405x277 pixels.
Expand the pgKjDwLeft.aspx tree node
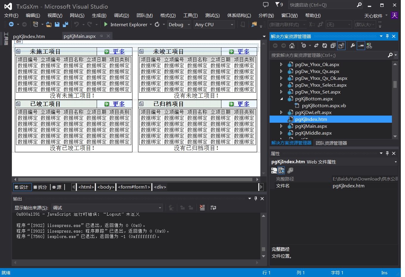pos(281,112)
